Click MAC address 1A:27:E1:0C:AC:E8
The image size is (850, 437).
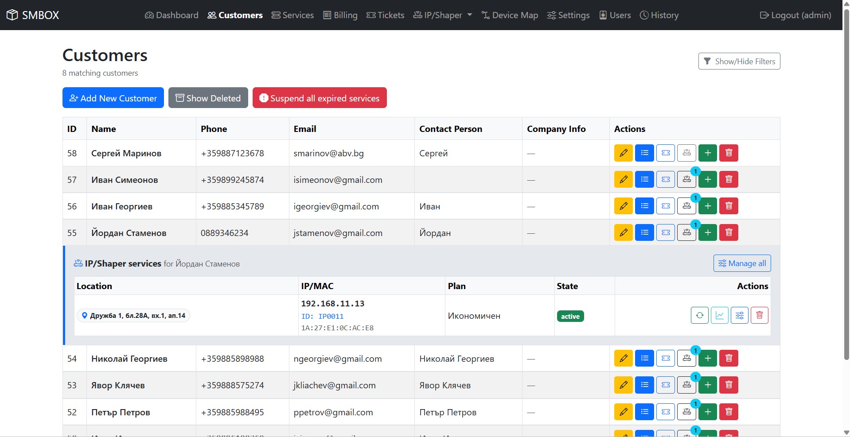(337, 328)
